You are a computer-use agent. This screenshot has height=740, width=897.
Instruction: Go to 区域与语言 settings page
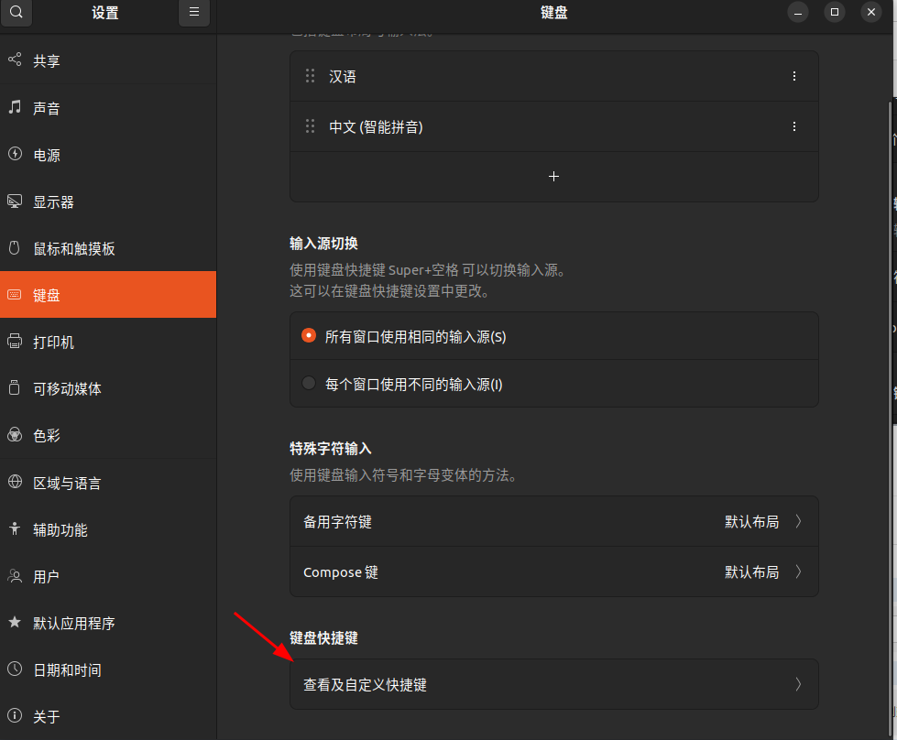108,482
